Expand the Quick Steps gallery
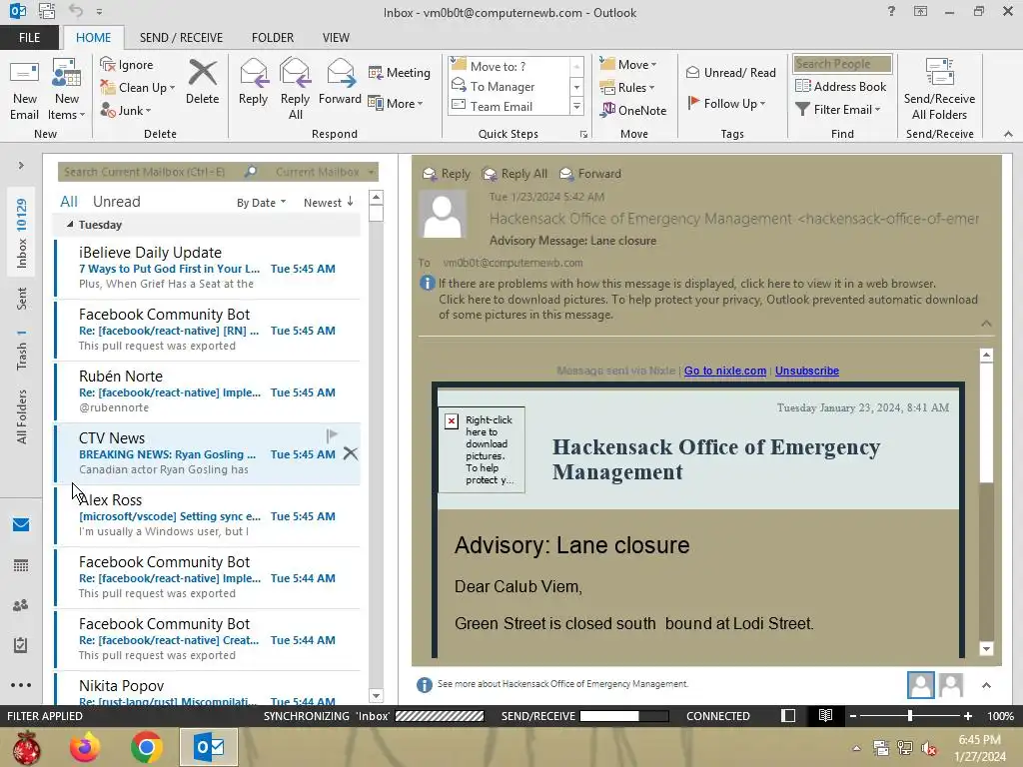1023x767 pixels. tap(576, 106)
